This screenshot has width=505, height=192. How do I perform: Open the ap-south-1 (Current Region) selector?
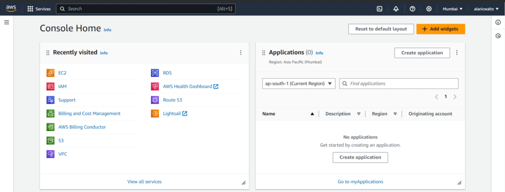[x=299, y=84]
